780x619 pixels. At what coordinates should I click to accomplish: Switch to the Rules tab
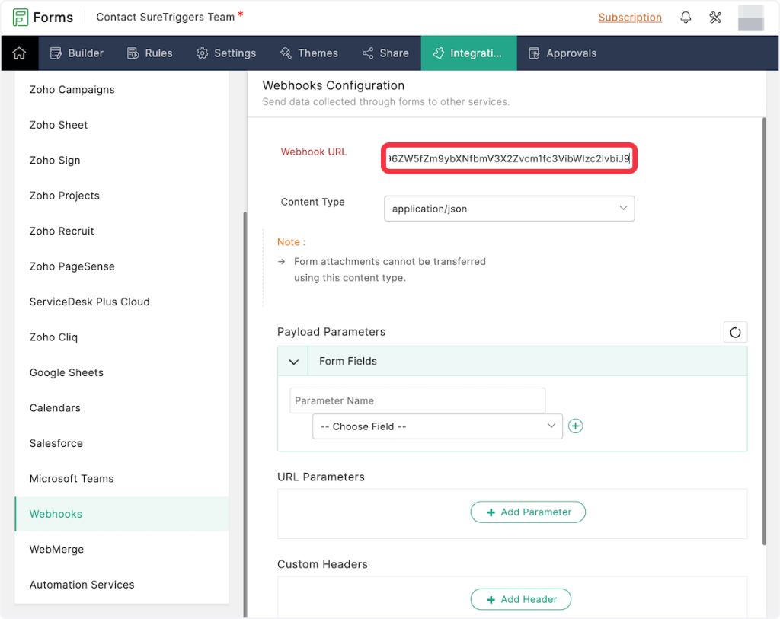[x=149, y=53]
